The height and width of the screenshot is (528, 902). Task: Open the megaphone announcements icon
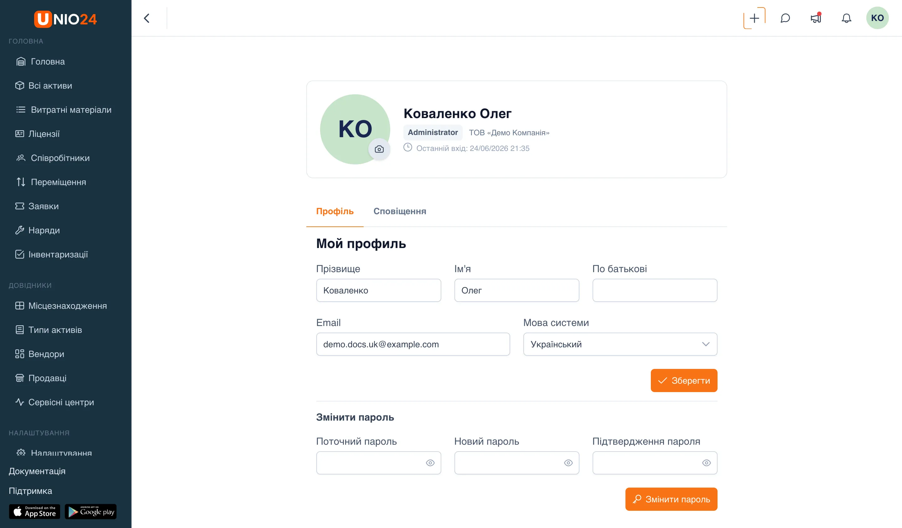click(x=816, y=18)
